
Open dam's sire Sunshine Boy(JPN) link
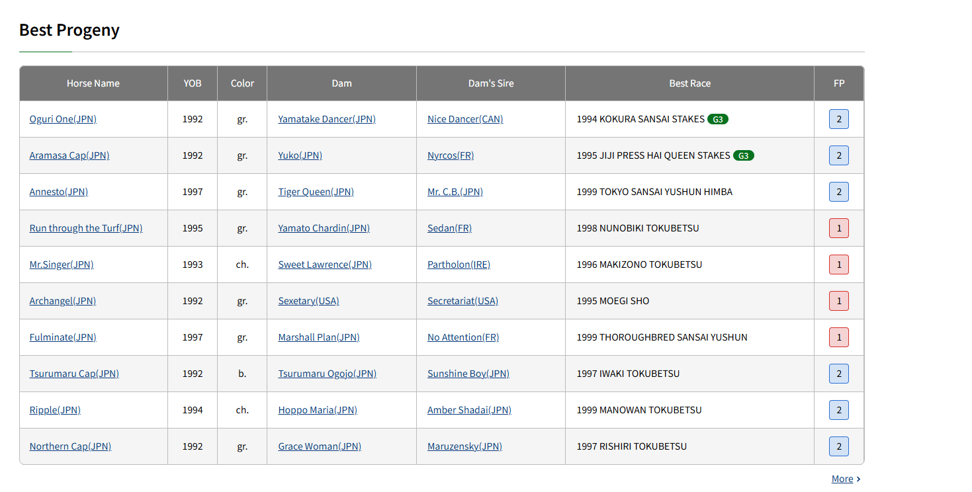pos(468,374)
